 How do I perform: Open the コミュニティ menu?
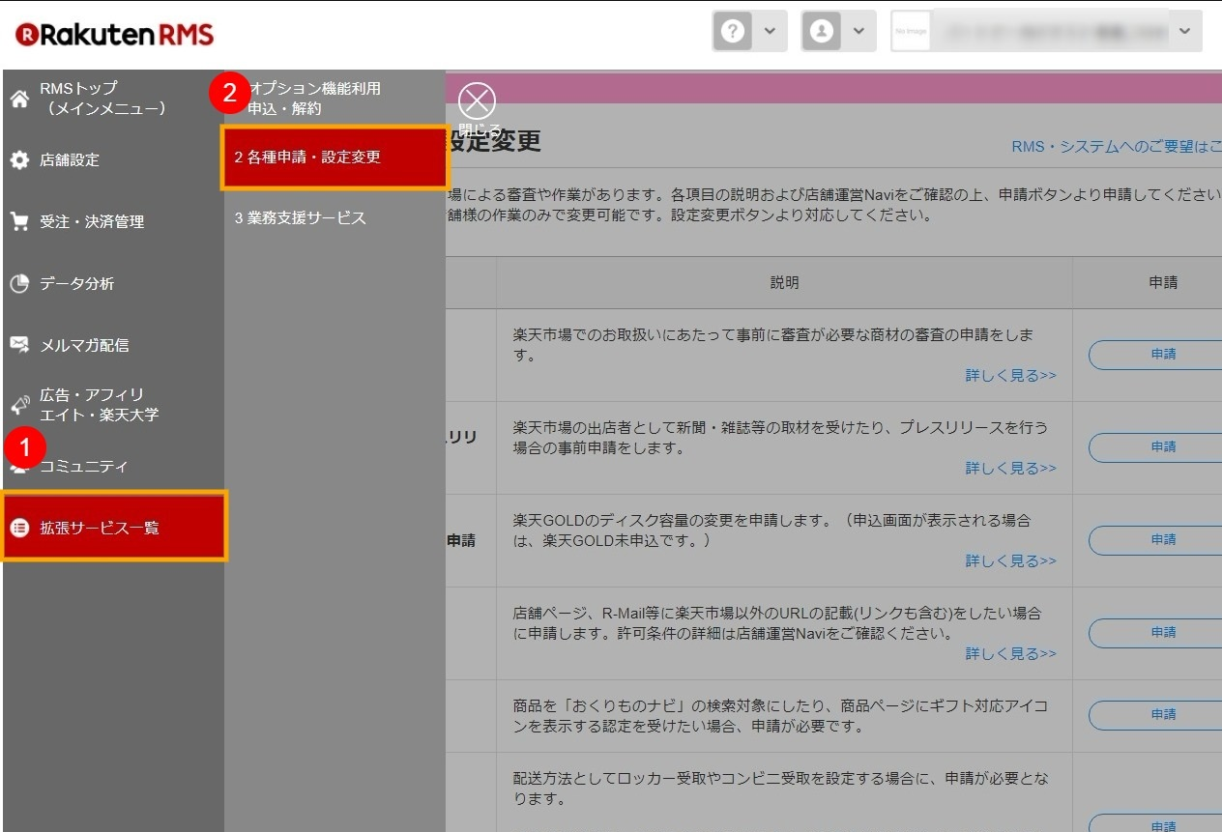coord(84,466)
